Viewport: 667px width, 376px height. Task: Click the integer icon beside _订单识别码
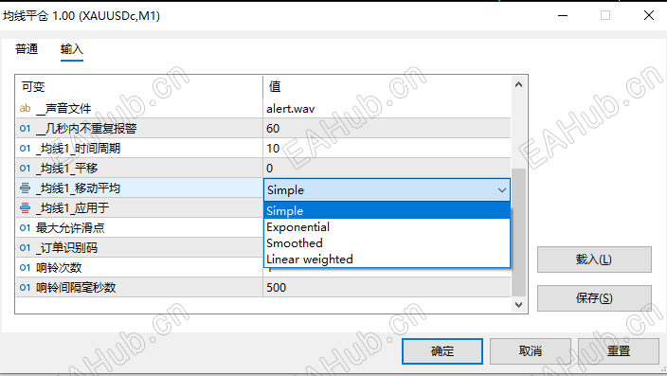(25, 248)
